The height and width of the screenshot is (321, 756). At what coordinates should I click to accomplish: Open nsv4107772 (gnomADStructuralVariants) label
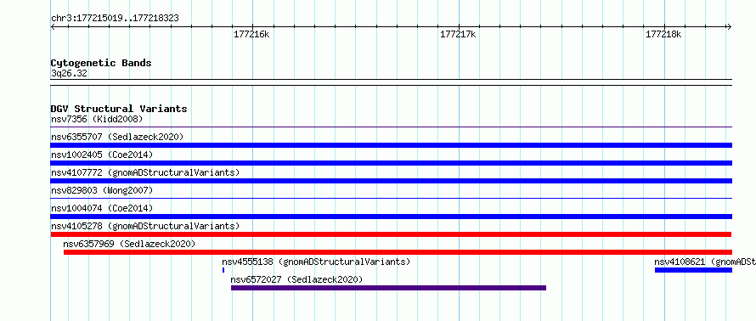pos(145,172)
